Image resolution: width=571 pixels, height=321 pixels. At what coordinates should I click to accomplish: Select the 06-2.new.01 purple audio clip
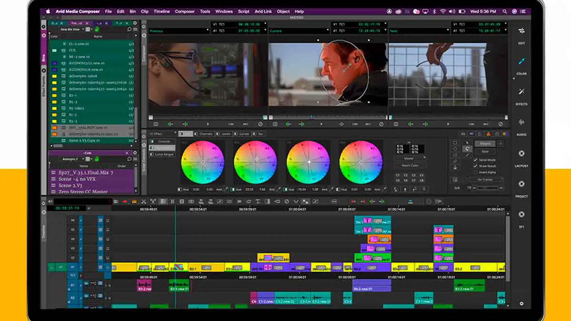pyautogui.click(x=372, y=285)
